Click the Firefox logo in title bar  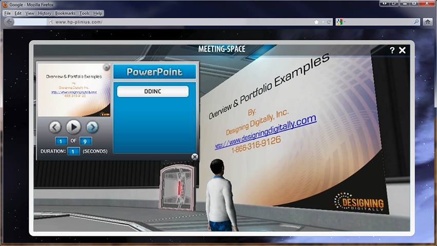[x=5, y=5]
